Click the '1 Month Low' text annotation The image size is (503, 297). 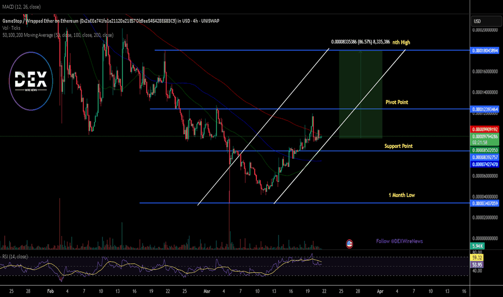point(402,195)
